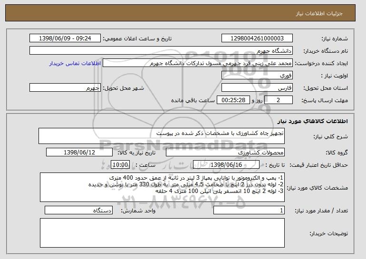Click the label استان محل تحویل

pyautogui.click(x=326, y=88)
